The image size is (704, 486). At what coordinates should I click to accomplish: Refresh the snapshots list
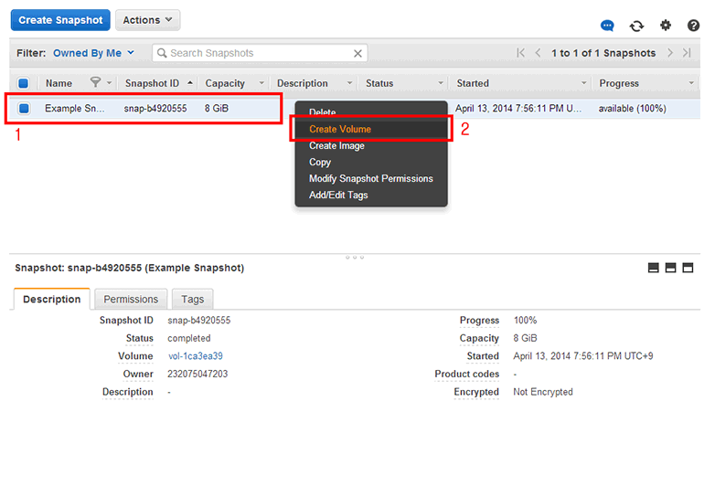pos(636,26)
